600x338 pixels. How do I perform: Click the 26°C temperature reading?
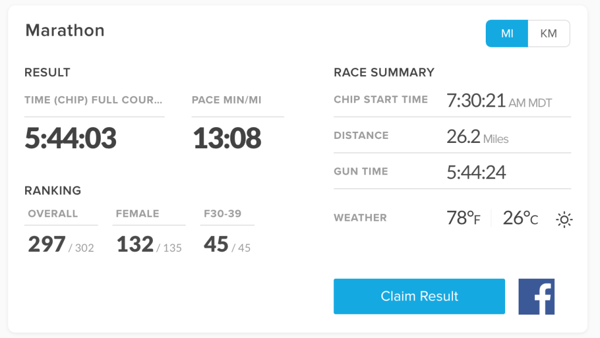click(x=520, y=218)
